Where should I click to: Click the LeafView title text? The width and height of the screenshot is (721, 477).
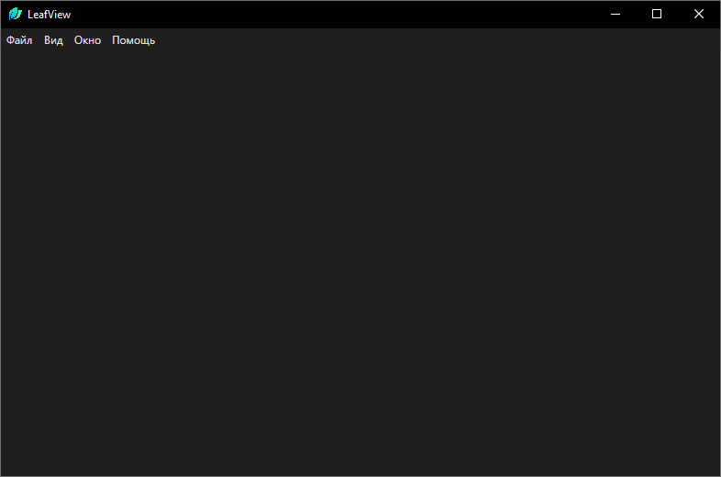tap(49, 15)
